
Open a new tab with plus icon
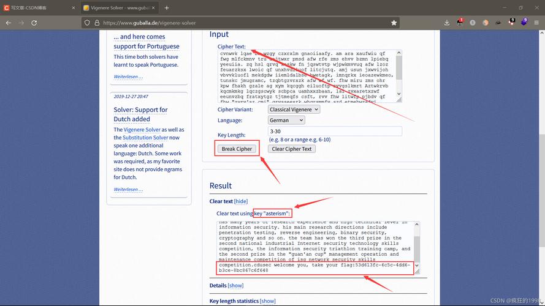coord(167,8)
